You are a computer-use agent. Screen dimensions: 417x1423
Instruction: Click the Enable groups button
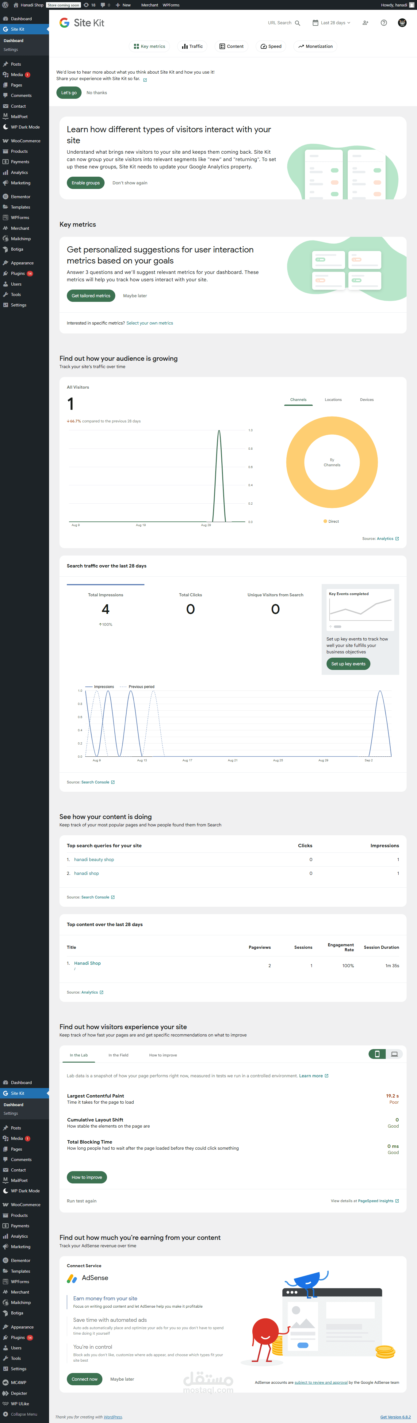pos(86,183)
